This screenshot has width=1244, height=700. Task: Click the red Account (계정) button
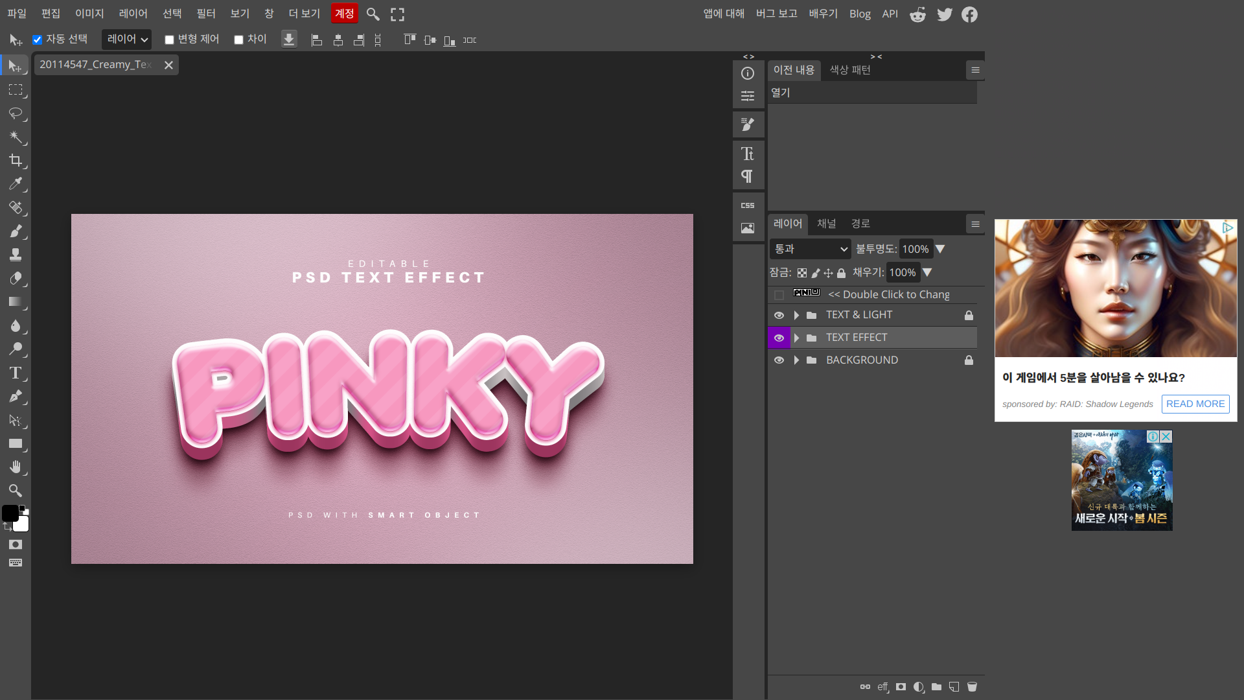[x=344, y=14]
